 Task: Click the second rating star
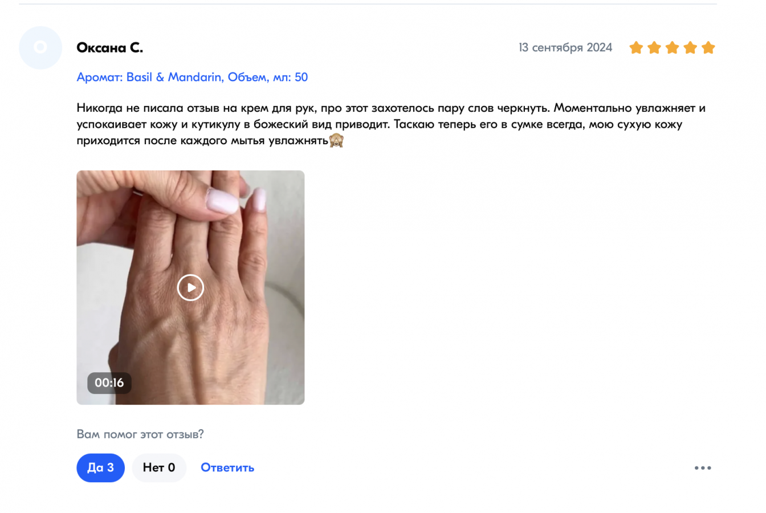[654, 47]
